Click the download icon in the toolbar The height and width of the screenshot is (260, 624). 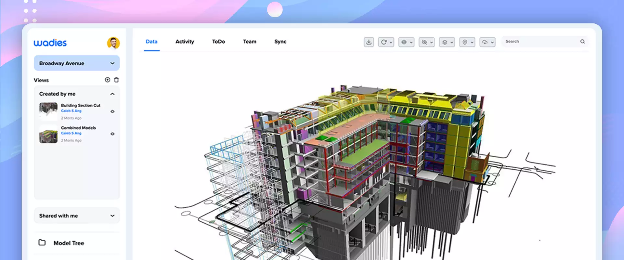tap(369, 42)
